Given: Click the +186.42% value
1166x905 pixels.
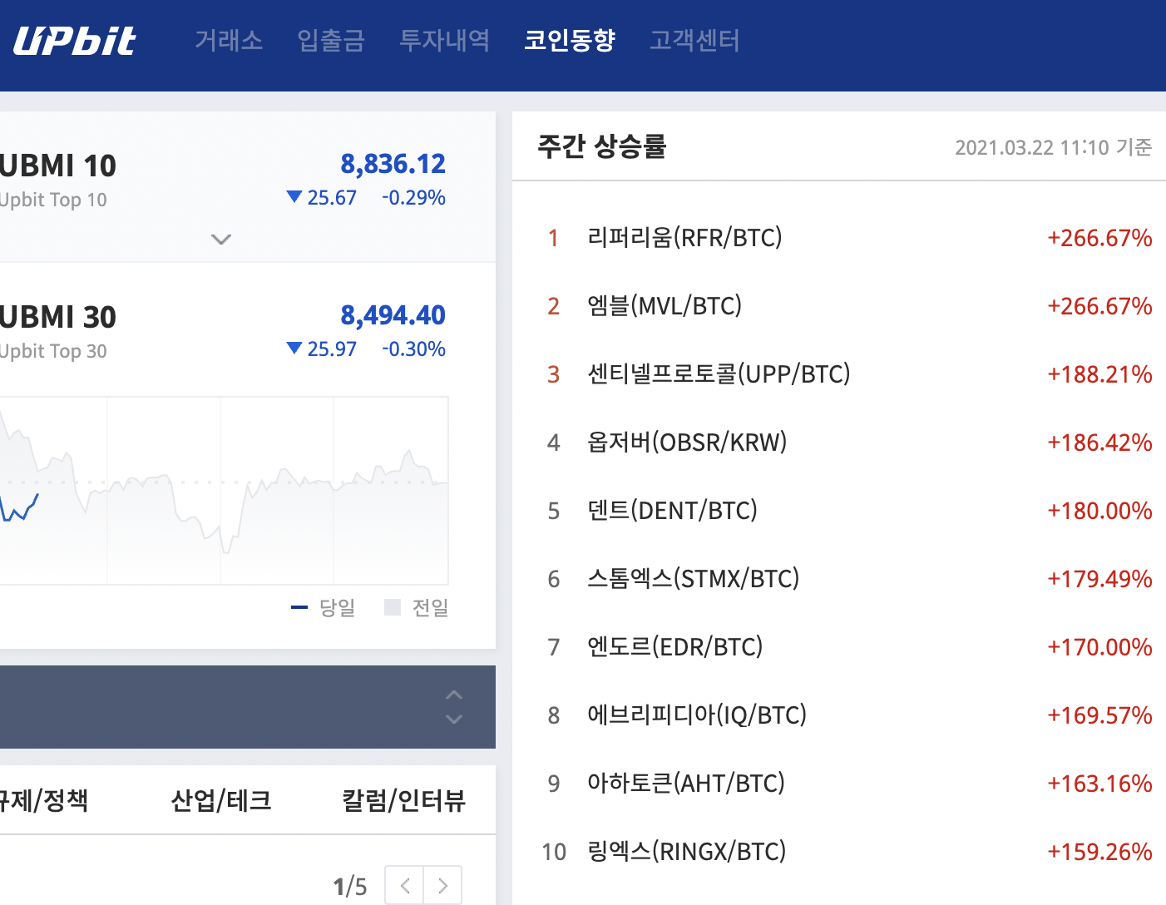Looking at the screenshot, I should (1099, 443).
